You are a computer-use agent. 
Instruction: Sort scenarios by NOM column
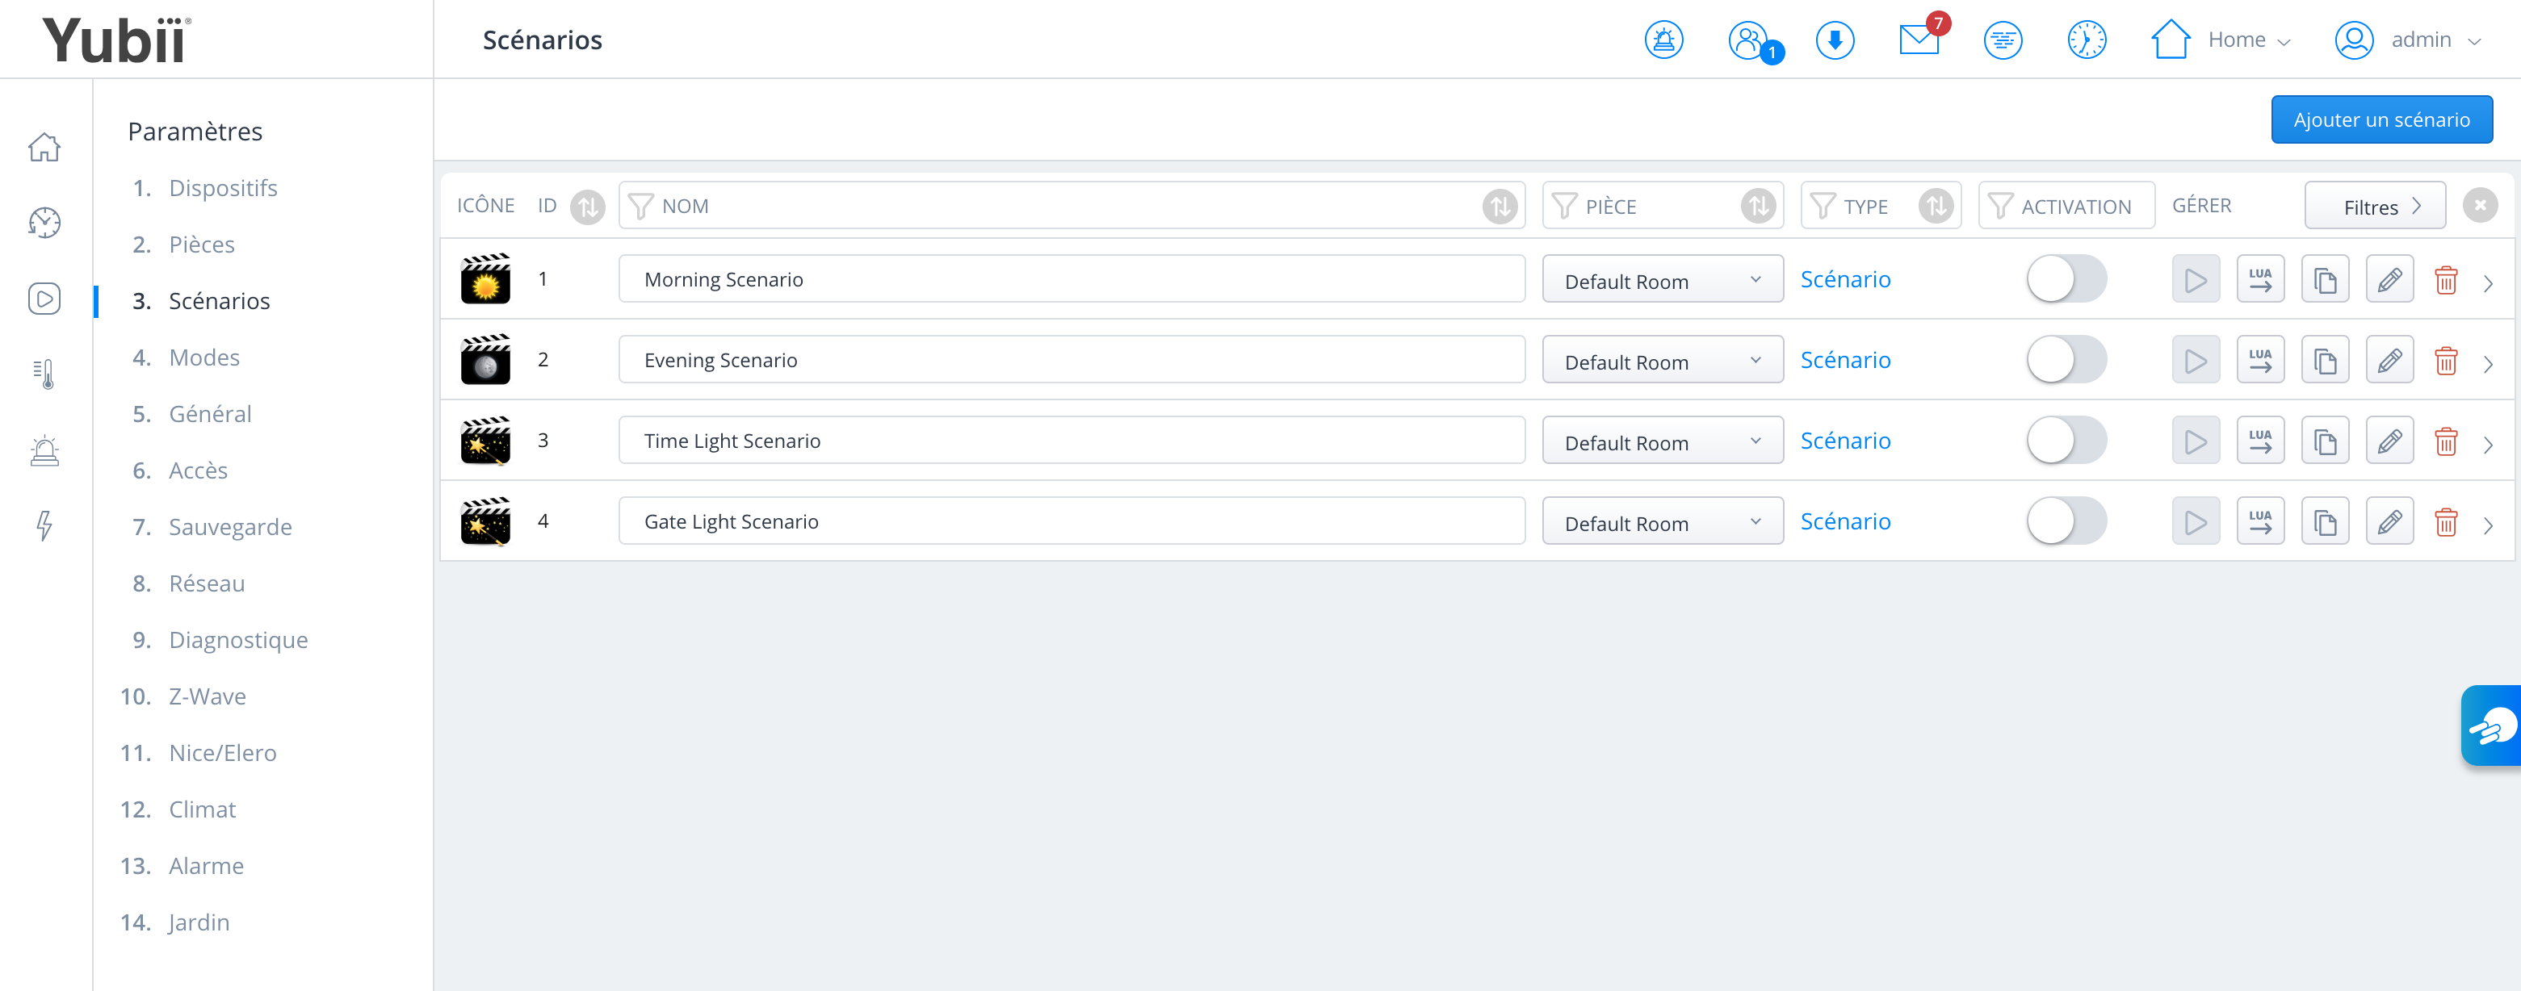click(1500, 207)
